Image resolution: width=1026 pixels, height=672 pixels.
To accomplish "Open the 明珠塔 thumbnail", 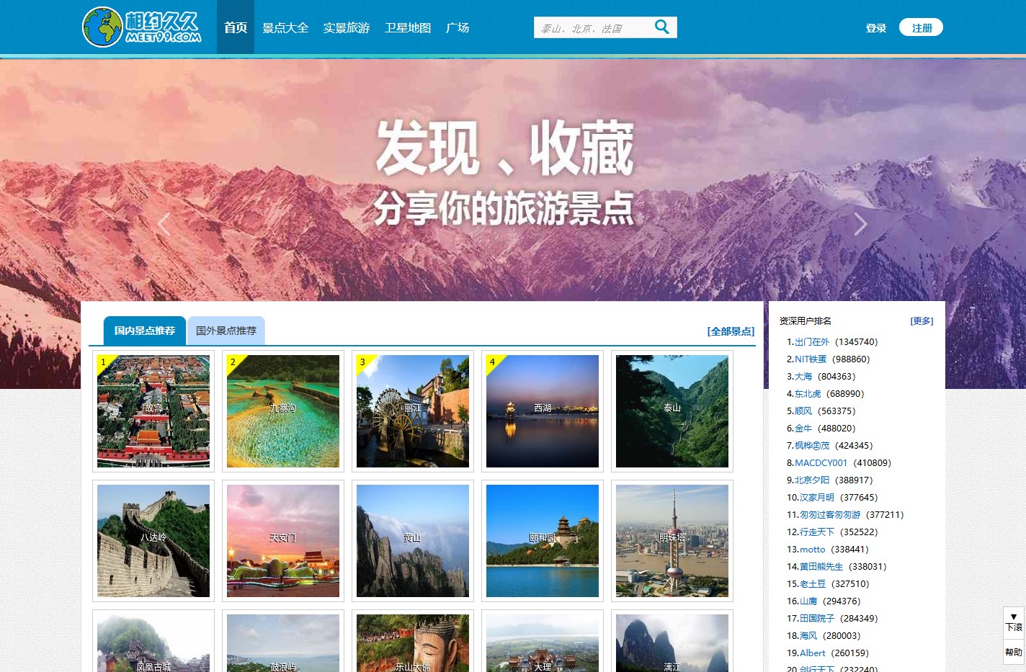I will point(672,541).
